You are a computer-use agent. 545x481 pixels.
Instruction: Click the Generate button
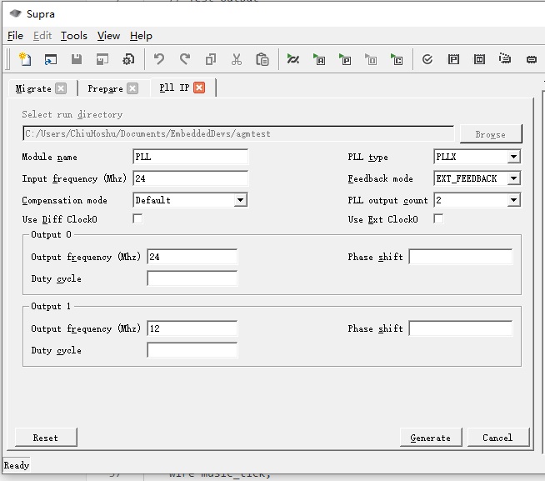(x=431, y=438)
